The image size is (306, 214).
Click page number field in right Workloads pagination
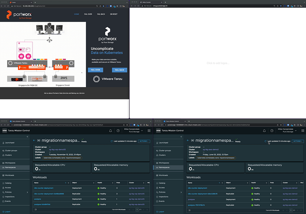click(x=291, y=210)
